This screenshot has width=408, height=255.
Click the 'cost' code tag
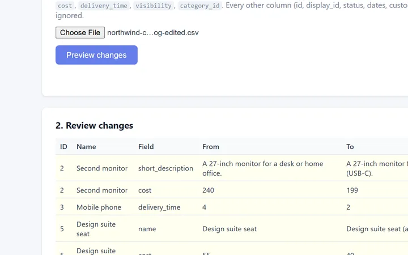coord(65,6)
